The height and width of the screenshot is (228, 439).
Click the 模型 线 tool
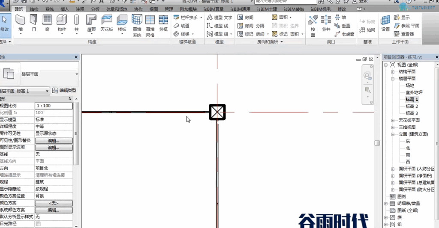[x=217, y=26]
